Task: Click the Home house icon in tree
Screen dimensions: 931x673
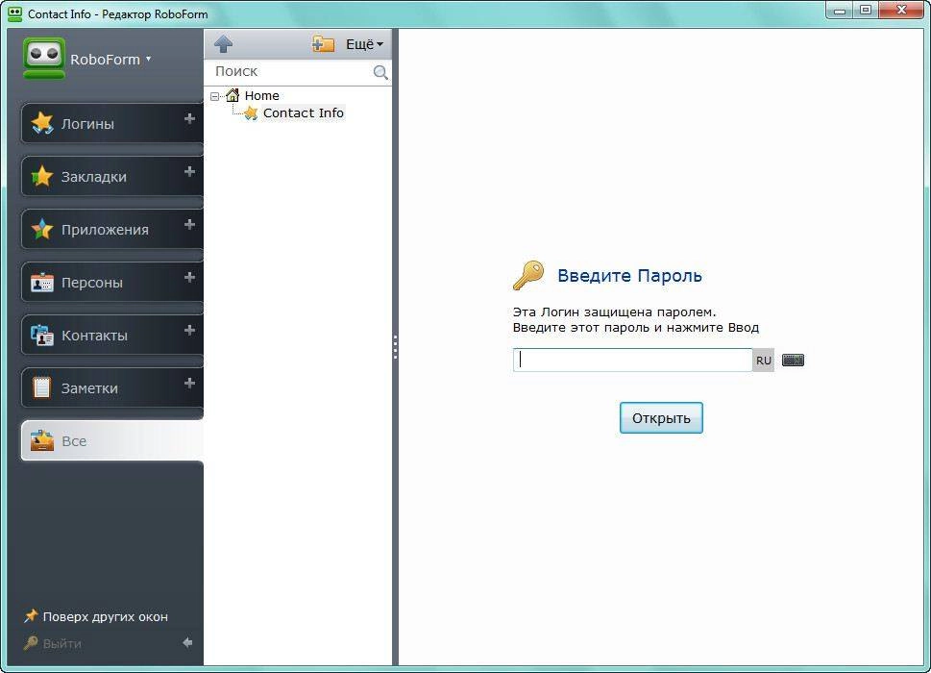Action: click(233, 95)
